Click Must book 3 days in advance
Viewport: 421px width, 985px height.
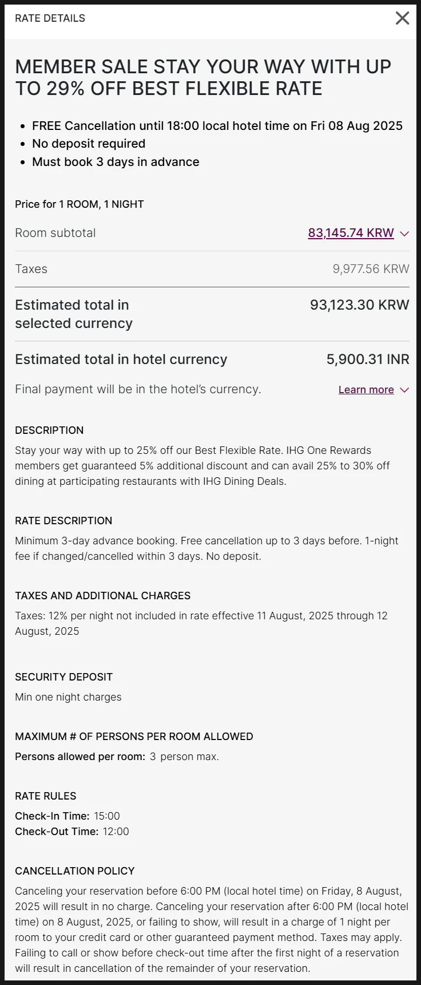[116, 162]
